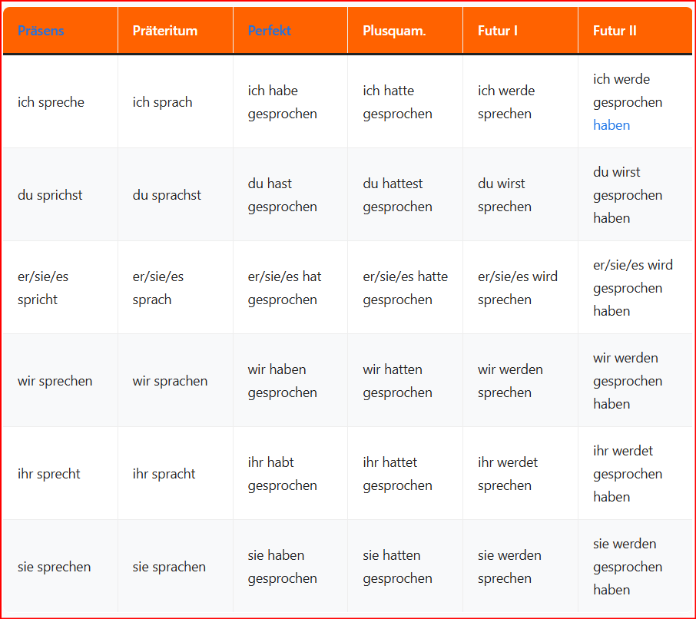Select the Futur II column header
The image size is (696, 619).
point(615,31)
